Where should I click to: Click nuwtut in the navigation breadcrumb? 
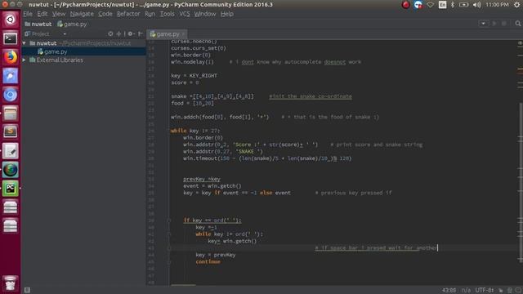point(38,24)
